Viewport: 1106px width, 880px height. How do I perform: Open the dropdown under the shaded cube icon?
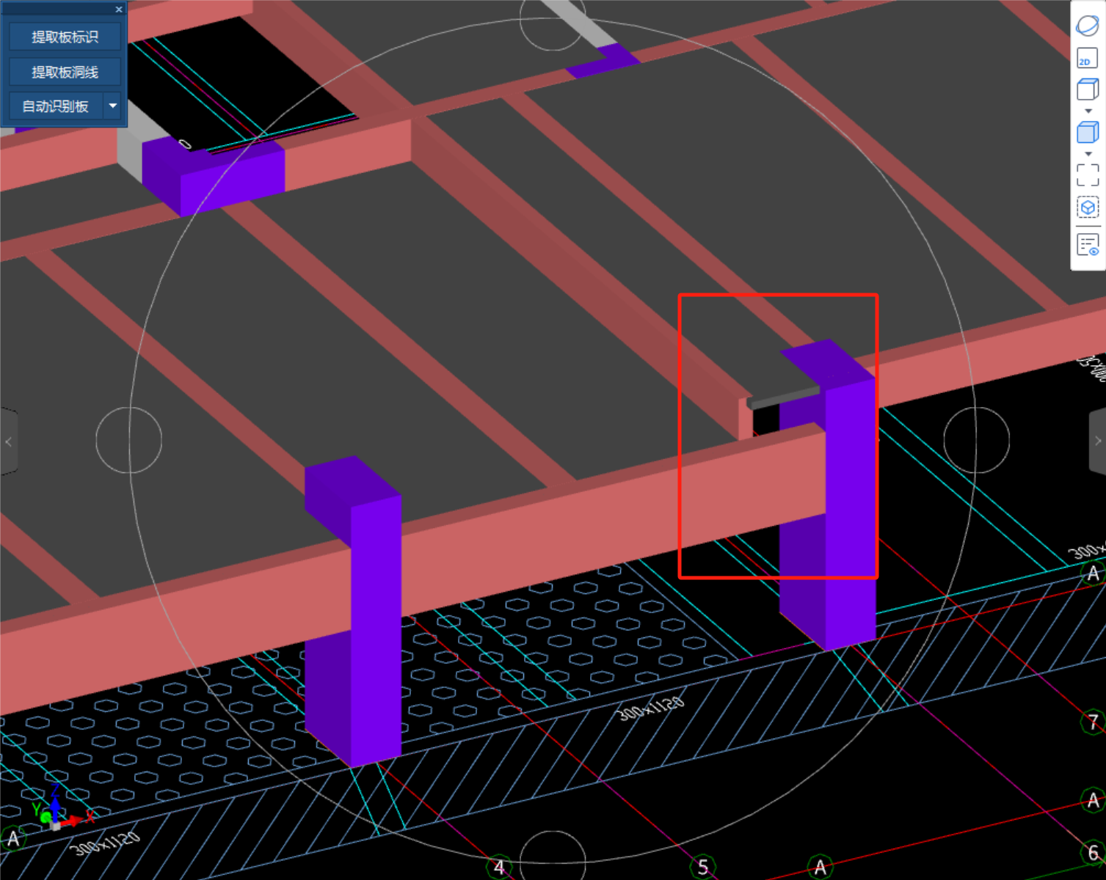coord(1088,154)
